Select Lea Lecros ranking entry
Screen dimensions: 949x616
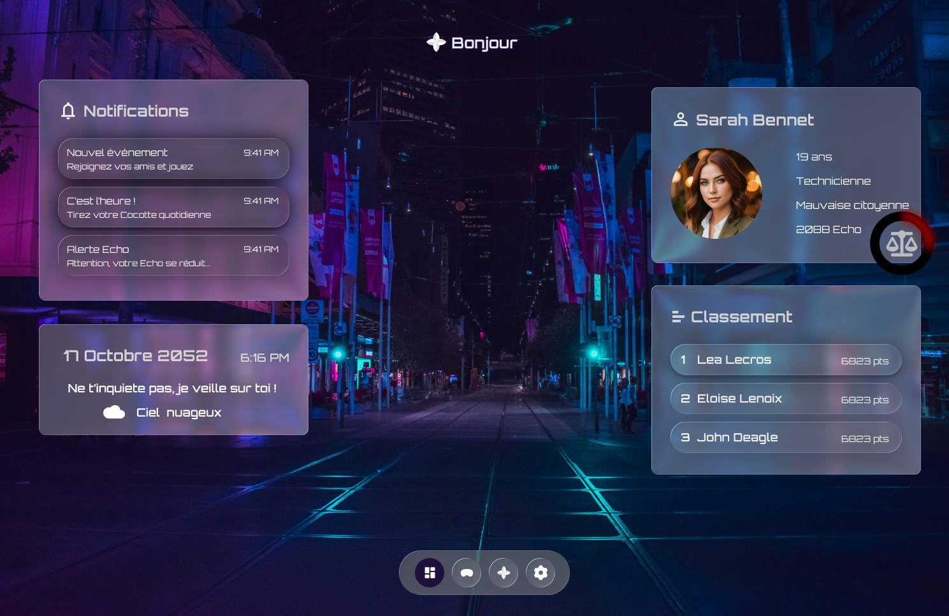[786, 360]
